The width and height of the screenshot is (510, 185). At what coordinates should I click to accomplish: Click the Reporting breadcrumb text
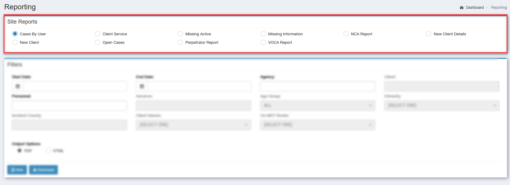[x=499, y=8]
